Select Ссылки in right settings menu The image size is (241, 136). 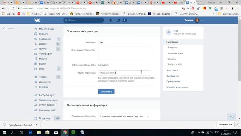tap(172, 59)
